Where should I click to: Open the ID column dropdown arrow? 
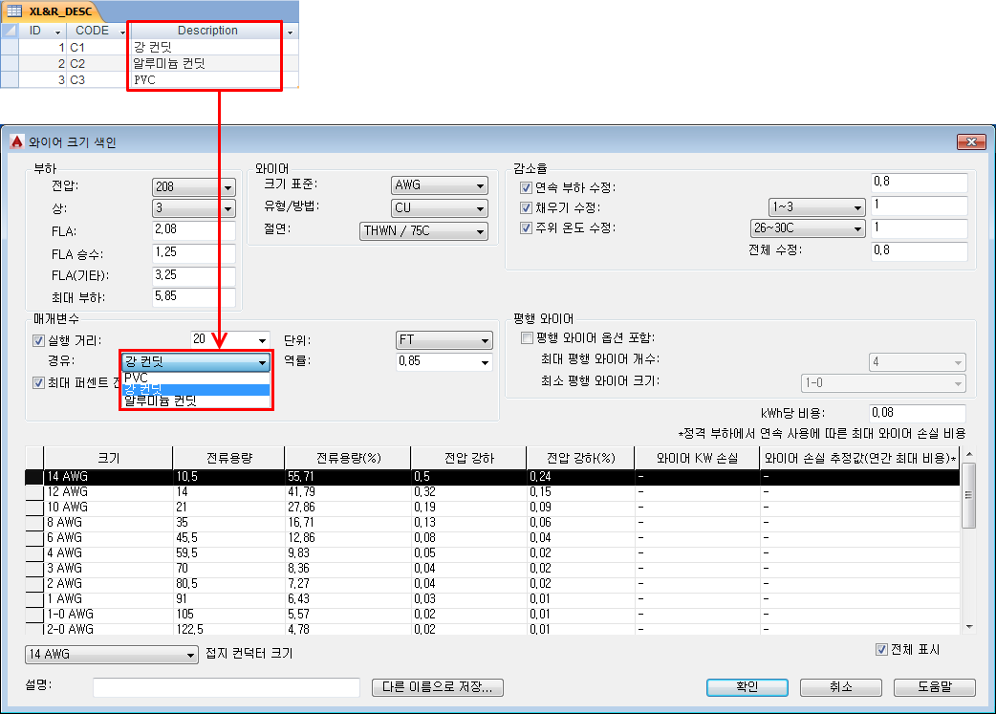pos(57,32)
